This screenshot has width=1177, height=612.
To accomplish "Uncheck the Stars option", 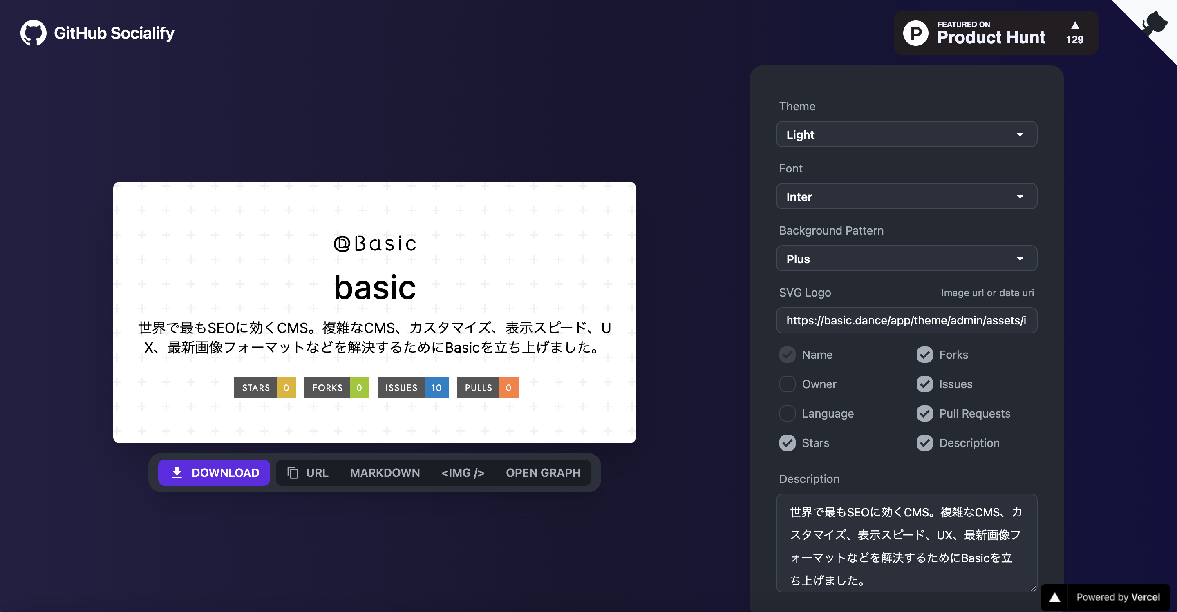I will 787,442.
